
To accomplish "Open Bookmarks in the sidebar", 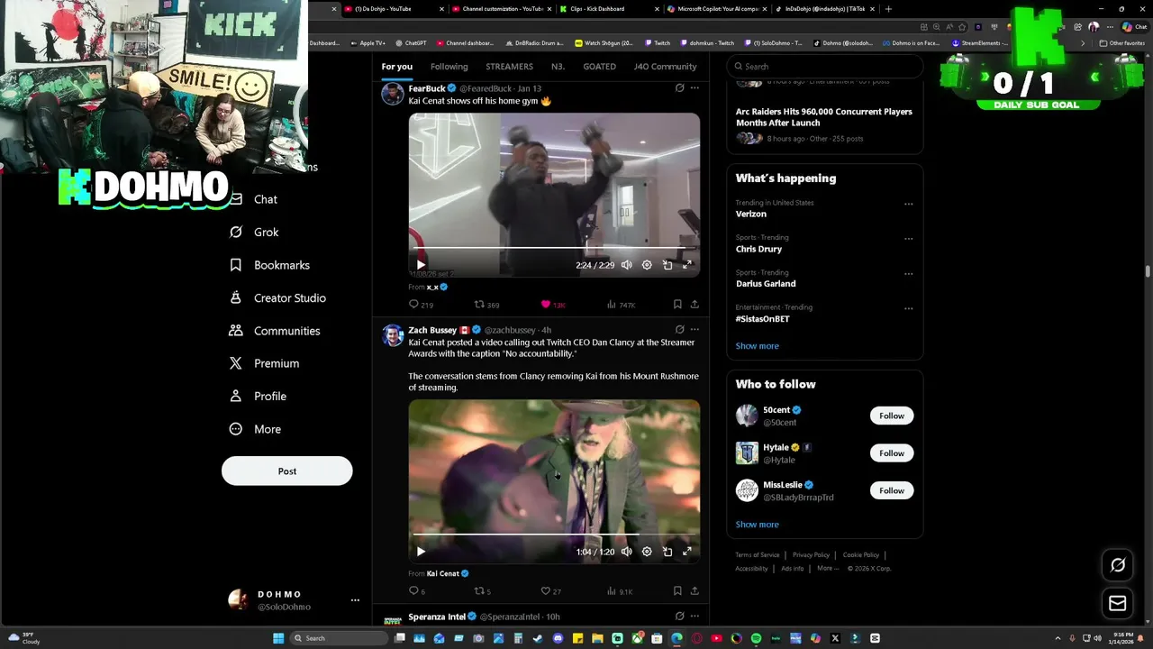I will [269, 265].
